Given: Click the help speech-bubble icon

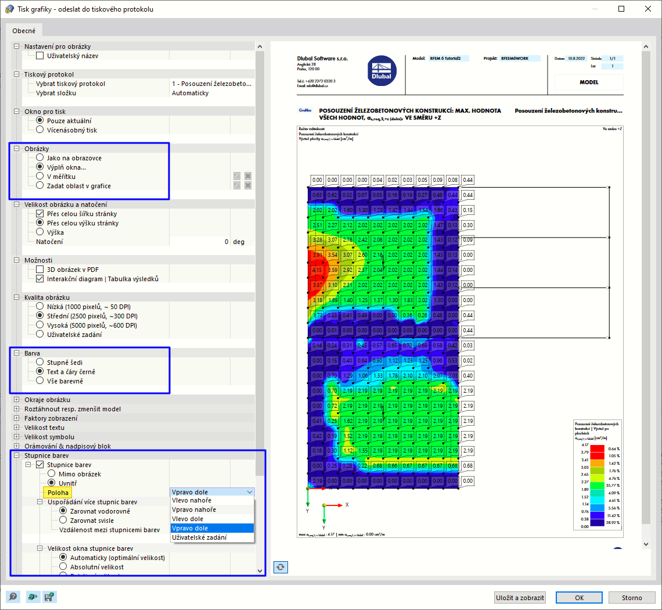Looking at the screenshot, I should 13,597.
